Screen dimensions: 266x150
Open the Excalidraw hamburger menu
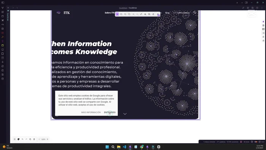(x=14, y=139)
